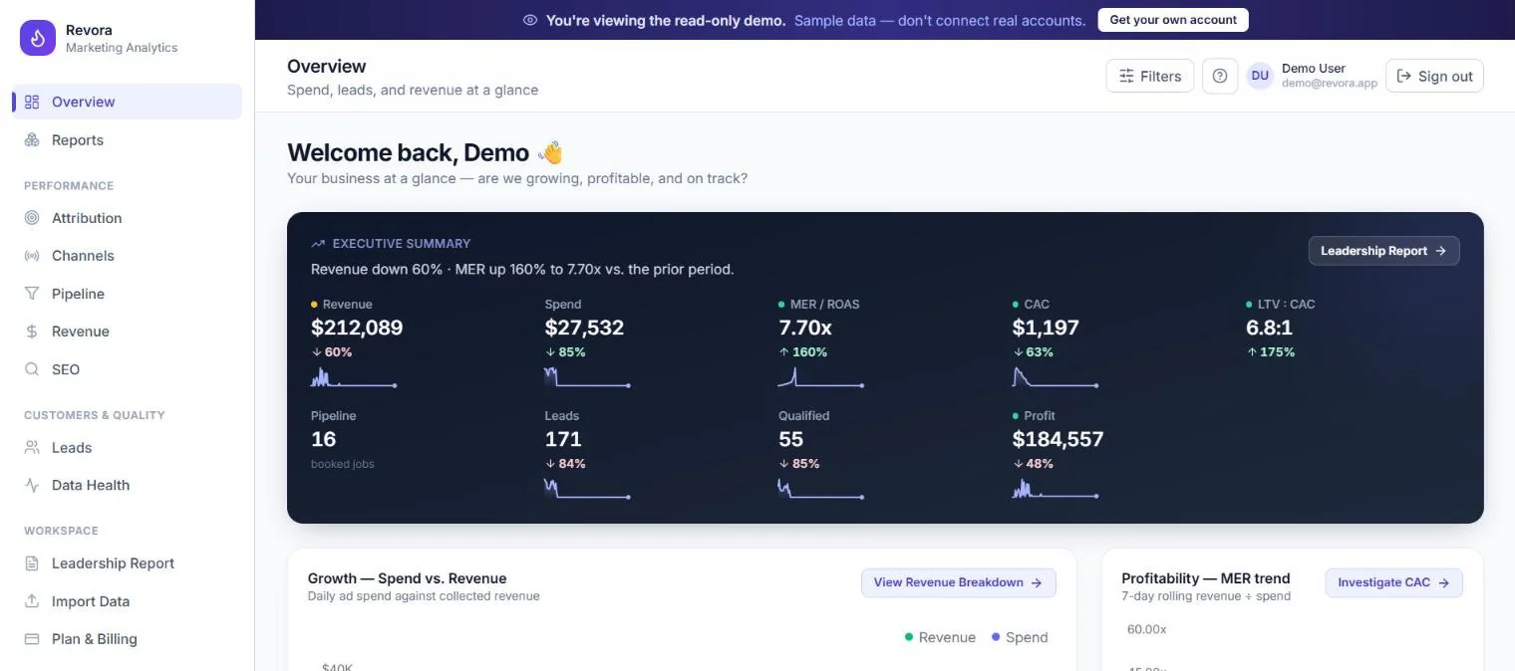This screenshot has height=671, width=1515.
Task: Click the Qualified sparkline chart
Action: coord(821,489)
